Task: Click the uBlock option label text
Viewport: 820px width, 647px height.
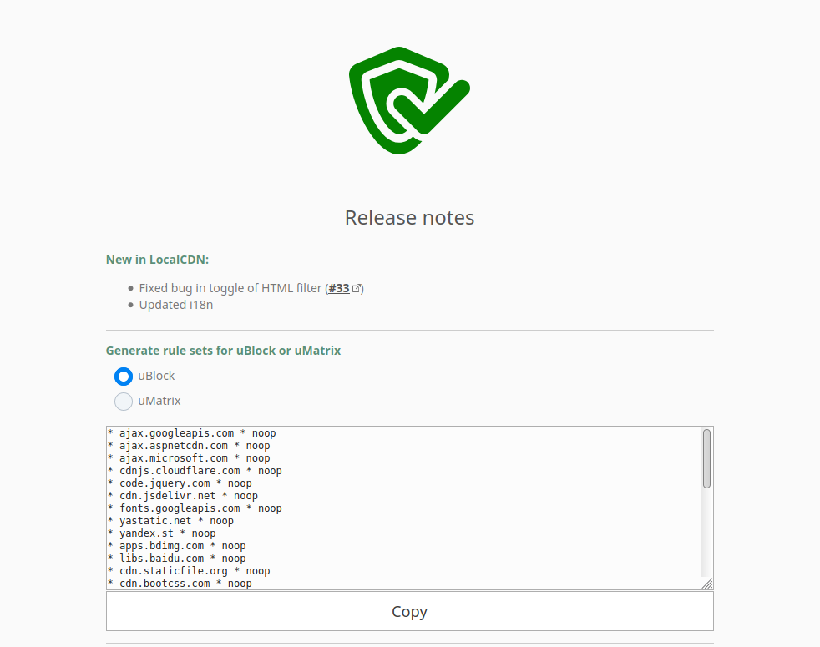Action: 156,376
